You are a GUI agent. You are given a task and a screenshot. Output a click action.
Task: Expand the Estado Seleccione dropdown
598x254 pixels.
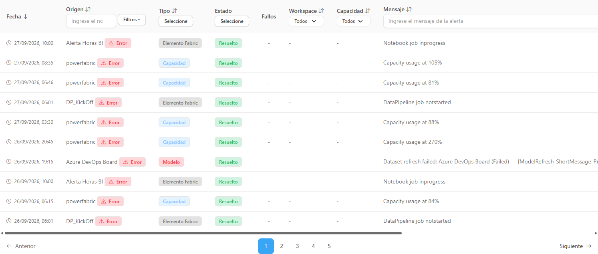coord(232,21)
